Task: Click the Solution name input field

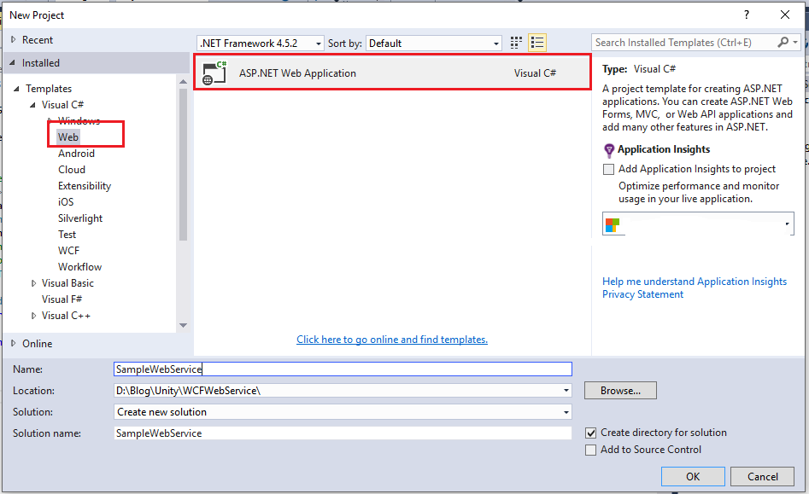Action: (x=343, y=433)
